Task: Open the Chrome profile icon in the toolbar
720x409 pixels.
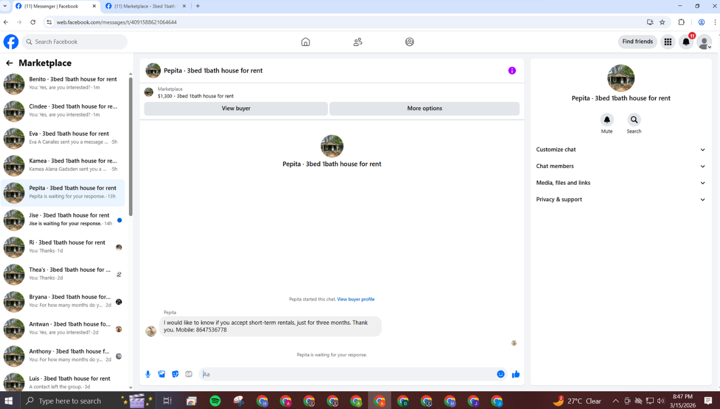Action: [702, 22]
